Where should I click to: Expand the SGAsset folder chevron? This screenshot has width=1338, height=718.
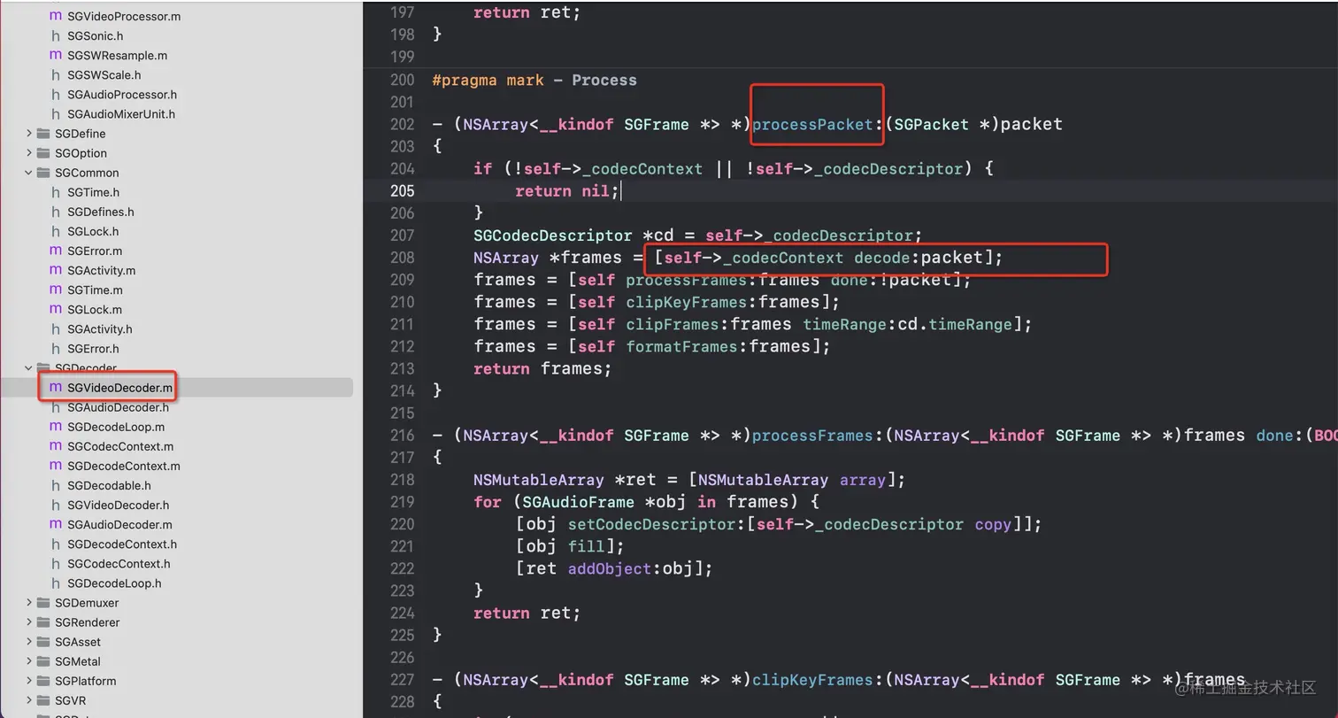[29, 641]
